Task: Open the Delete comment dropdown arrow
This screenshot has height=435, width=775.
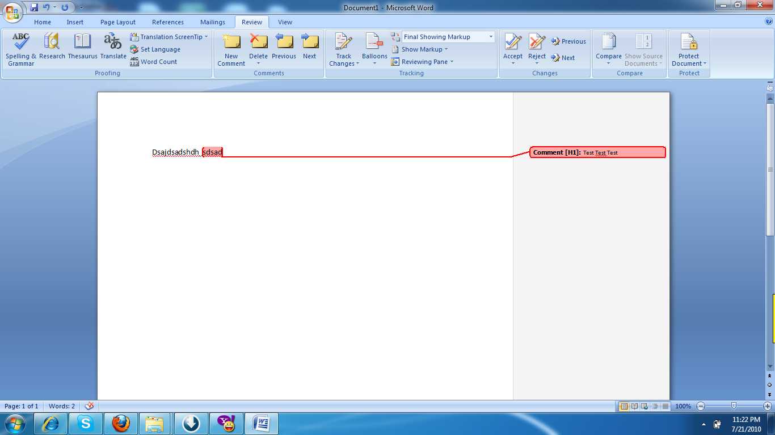Action: click(x=259, y=63)
